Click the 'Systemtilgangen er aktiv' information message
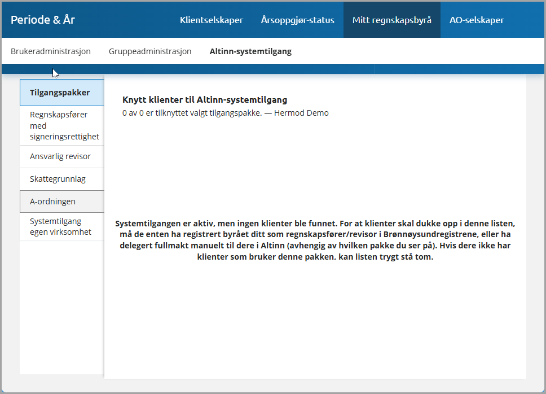The width and height of the screenshot is (546, 394). pos(315,240)
